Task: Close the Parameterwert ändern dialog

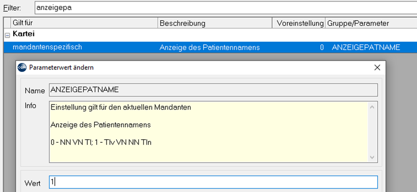Action: click(377, 68)
